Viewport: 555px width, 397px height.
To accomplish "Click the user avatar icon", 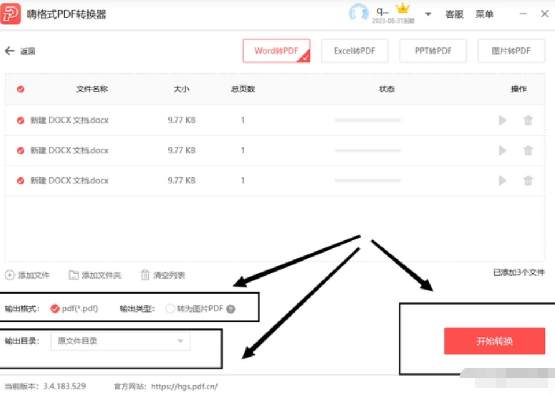I will point(358,13).
